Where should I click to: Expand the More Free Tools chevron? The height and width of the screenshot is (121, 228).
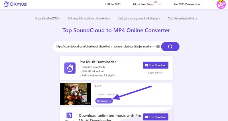160,4
